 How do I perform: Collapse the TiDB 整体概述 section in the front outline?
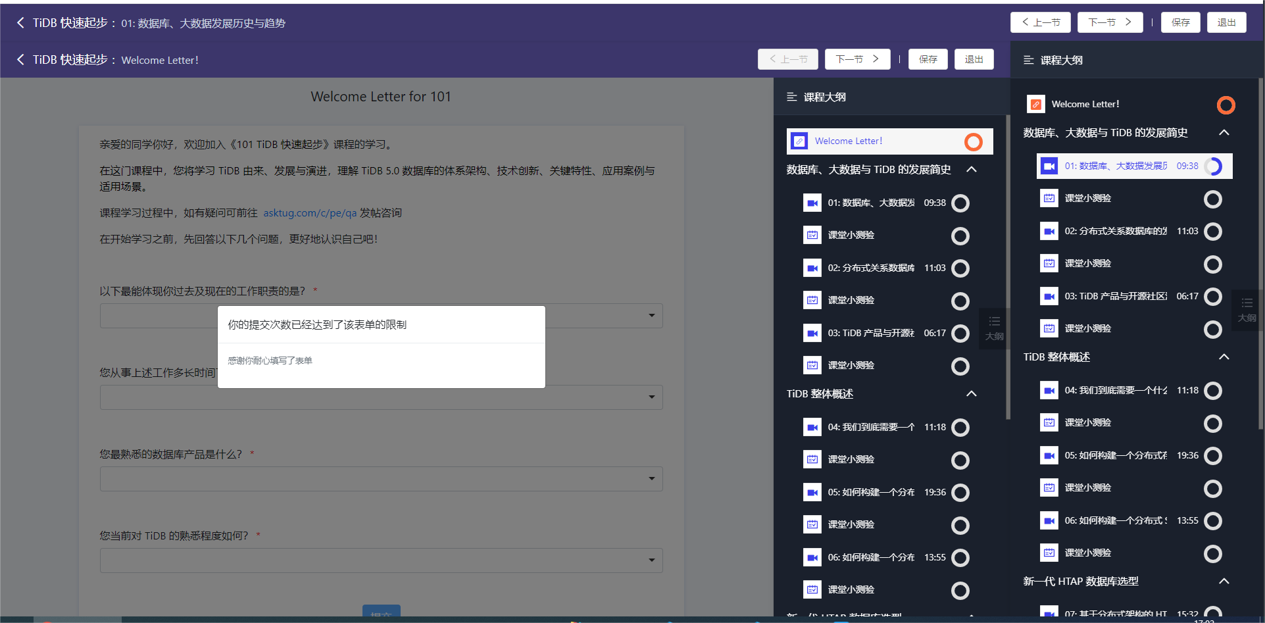click(x=972, y=394)
